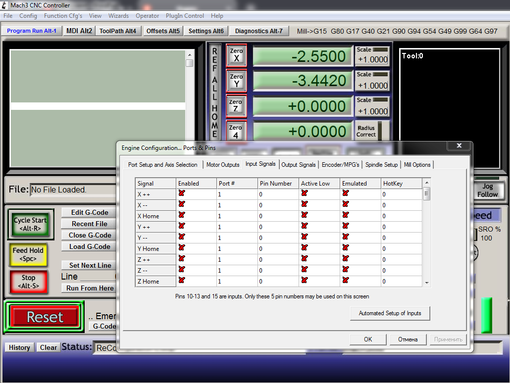
Task: Toggle Enabled for the X ++ signal
Action: [x=182, y=193]
